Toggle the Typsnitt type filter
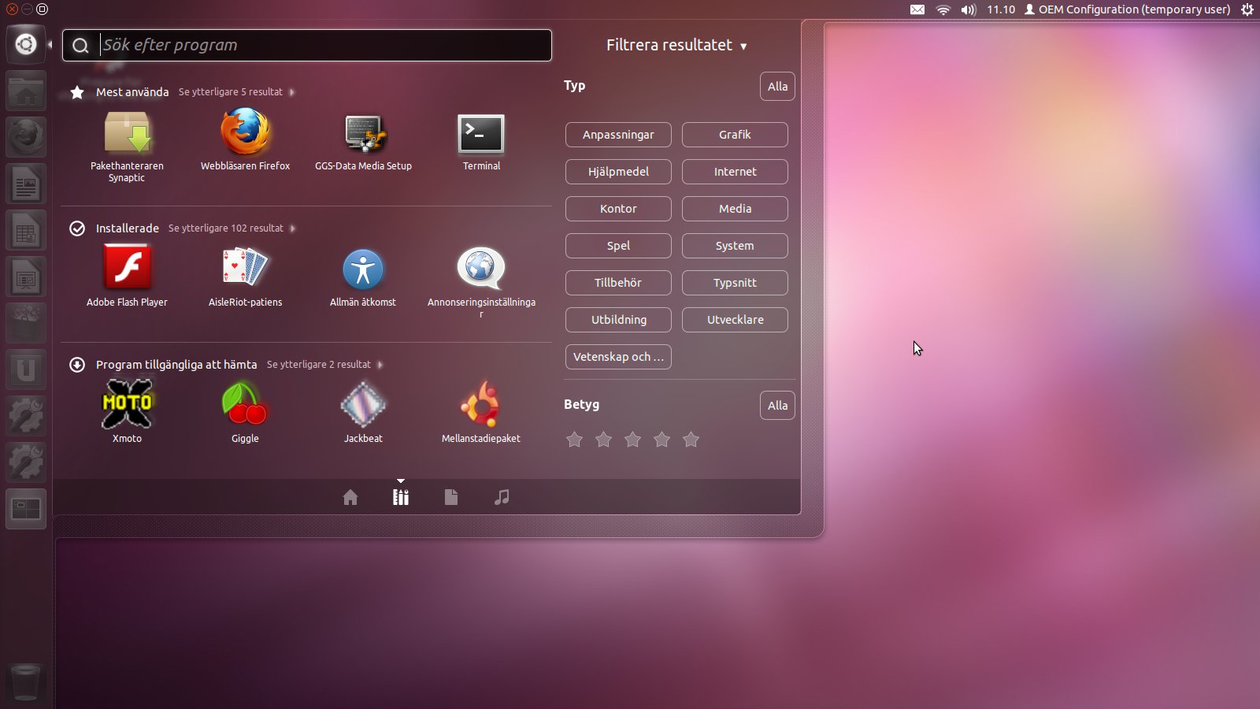 pos(735,283)
